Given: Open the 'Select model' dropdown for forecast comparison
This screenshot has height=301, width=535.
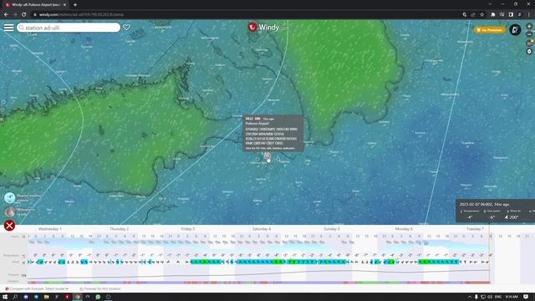Looking at the screenshot, I should [x=57, y=288].
